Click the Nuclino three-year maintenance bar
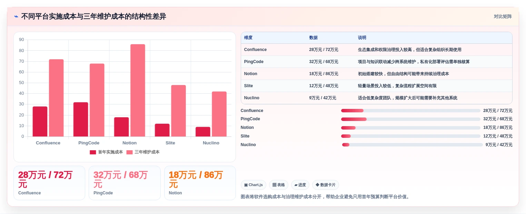Viewport: 526px width, 214px height. click(219, 114)
